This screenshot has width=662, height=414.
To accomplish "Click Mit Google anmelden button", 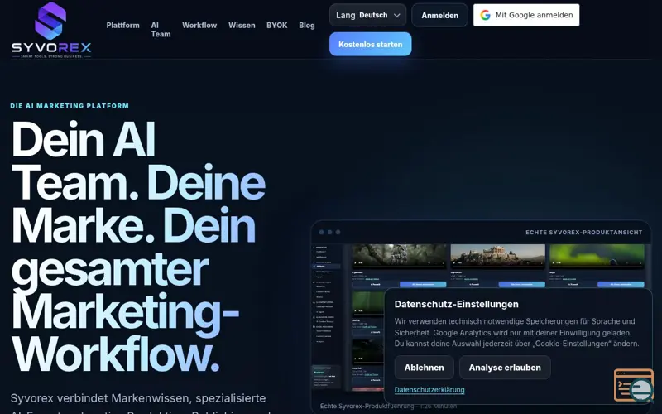I will [x=526, y=15].
